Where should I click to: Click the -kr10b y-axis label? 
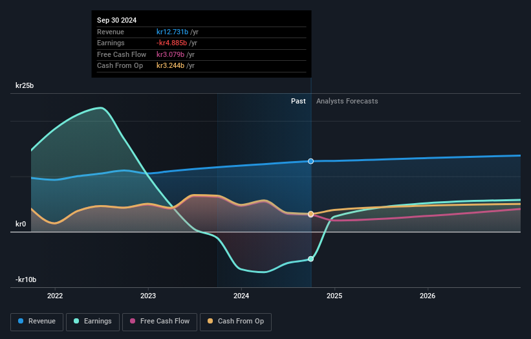(x=26, y=279)
